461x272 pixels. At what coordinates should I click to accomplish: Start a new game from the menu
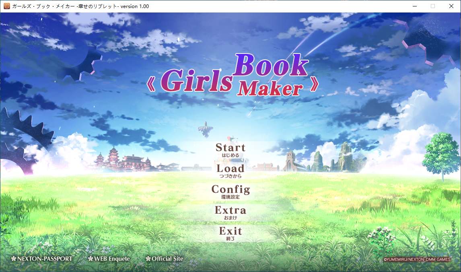[230, 150]
